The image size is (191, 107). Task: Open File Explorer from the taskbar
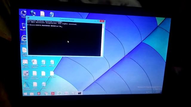click(32, 94)
